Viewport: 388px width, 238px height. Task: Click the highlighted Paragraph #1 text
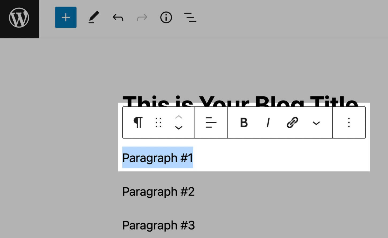(x=157, y=158)
